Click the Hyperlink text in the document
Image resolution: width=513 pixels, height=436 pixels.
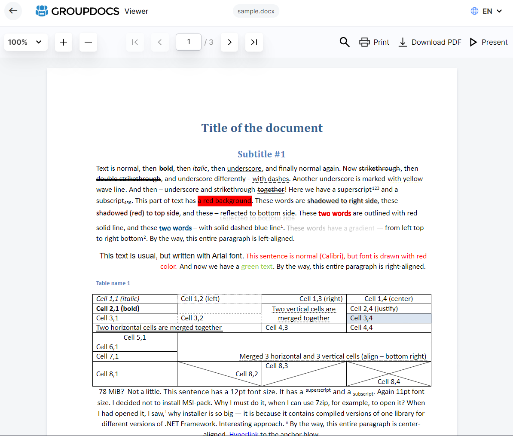click(x=244, y=433)
